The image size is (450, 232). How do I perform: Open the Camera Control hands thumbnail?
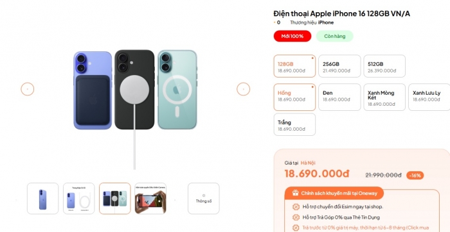[150, 199]
